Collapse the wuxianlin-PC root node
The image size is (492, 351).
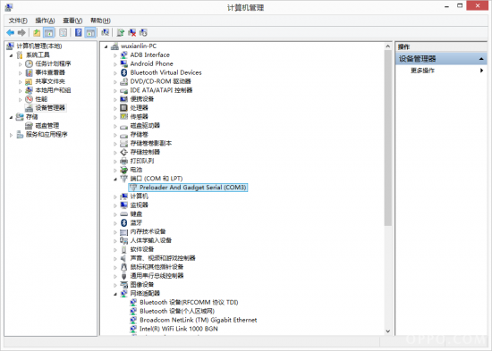(x=106, y=46)
